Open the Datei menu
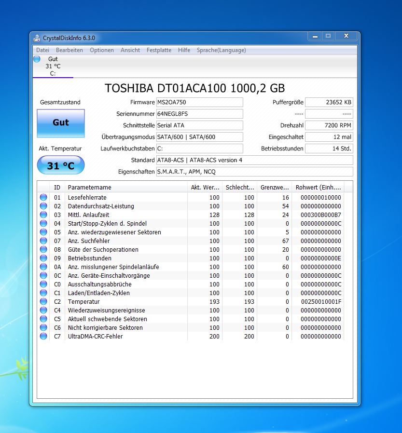This screenshot has height=433, width=402. pyautogui.click(x=42, y=50)
